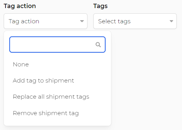Click inside the blue-outlined search box
The height and width of the screenshot is (130, 182).
[x=57, y=45]
